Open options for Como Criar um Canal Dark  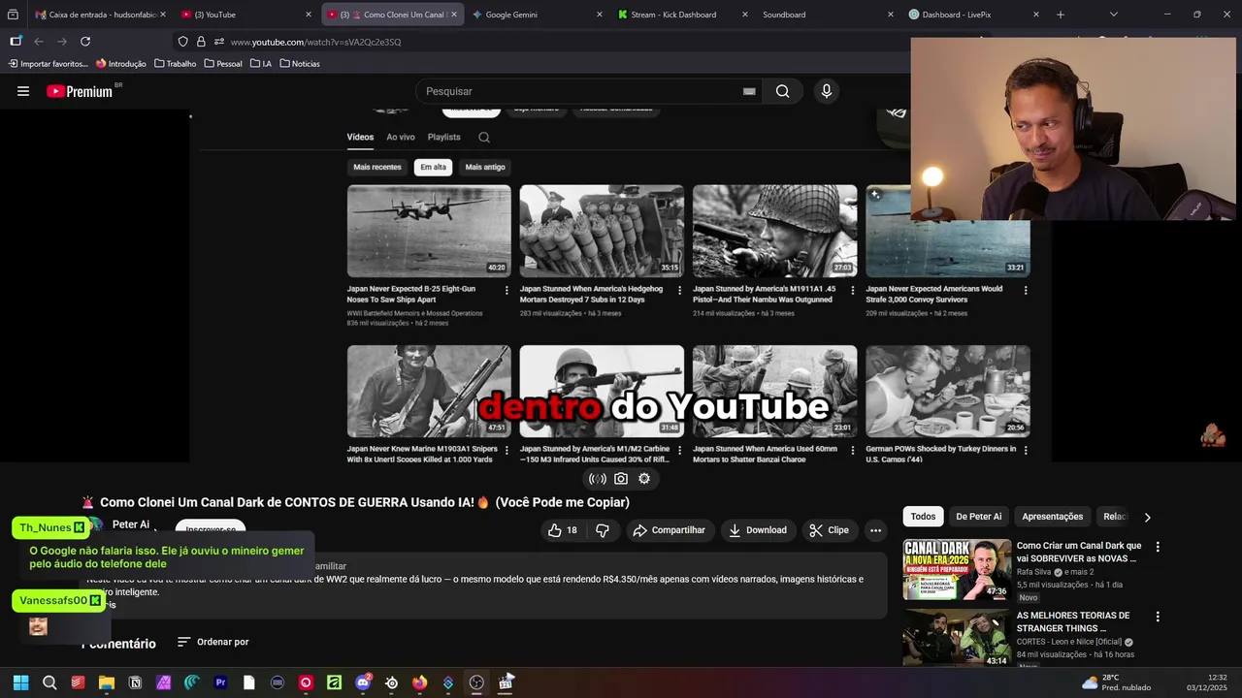point(1157,547)
